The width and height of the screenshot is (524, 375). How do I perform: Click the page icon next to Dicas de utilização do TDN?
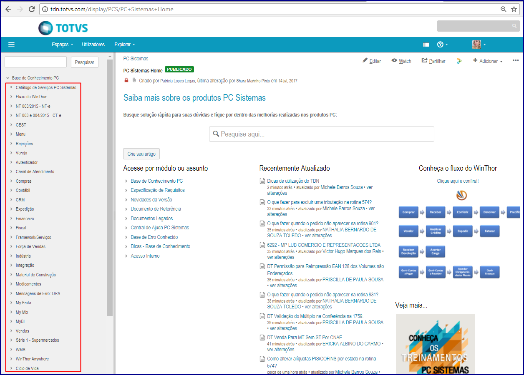tap(262, 181)
